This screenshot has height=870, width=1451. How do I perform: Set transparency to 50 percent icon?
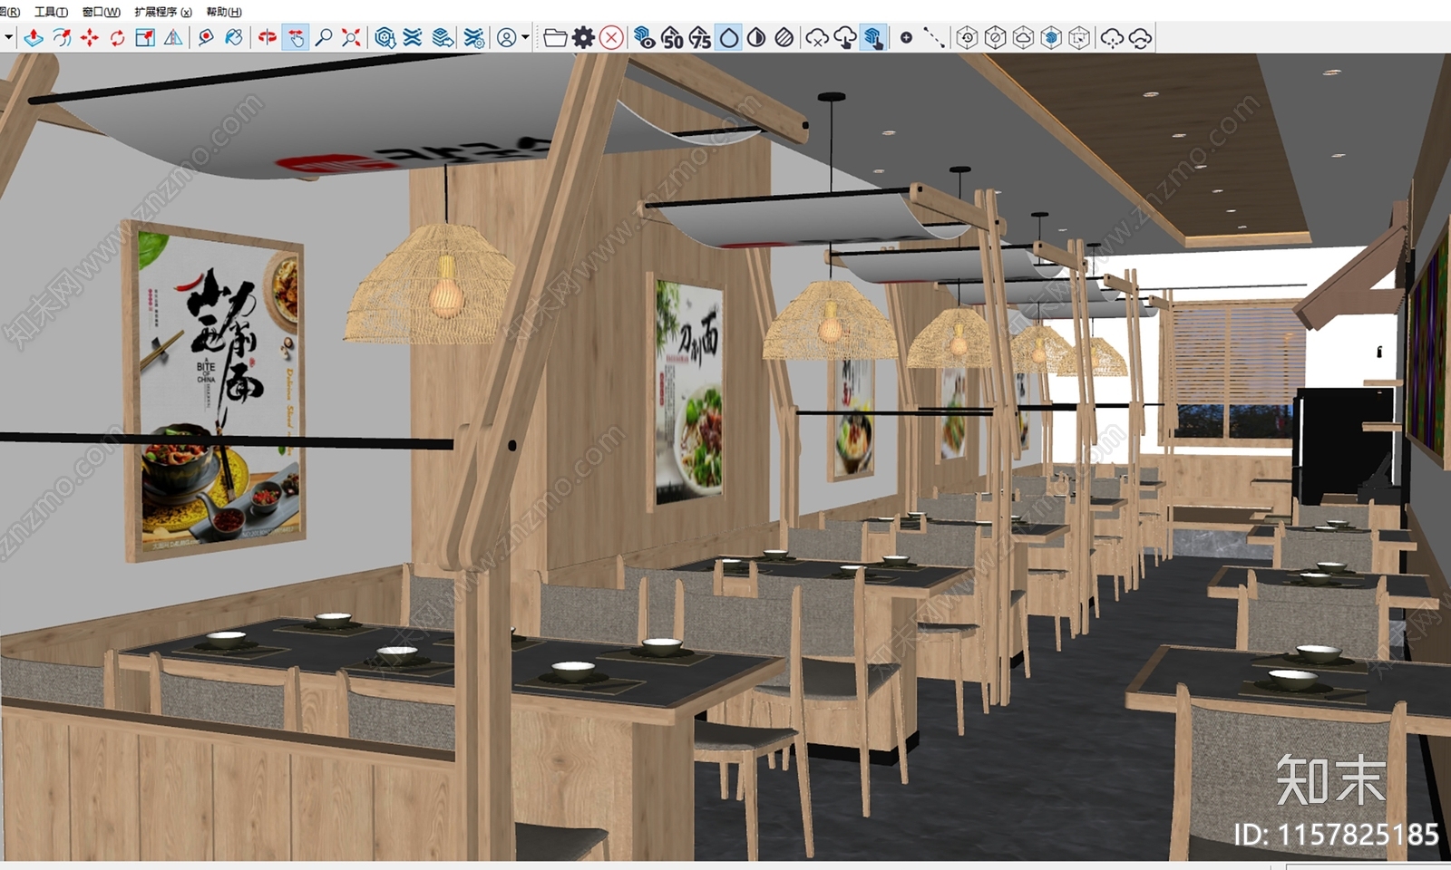(673, 37)
